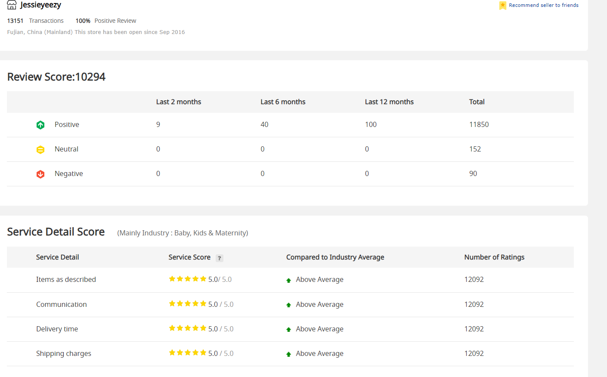Click the Positive count 40 for last 6 months

click(264, 124)
